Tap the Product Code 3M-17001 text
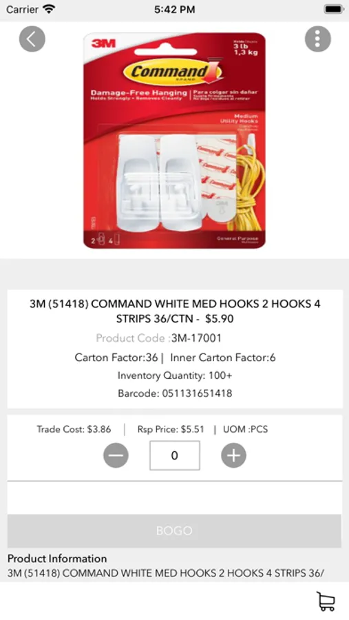Viewport: 349px width, 620px height. click(x=159, y=338)
